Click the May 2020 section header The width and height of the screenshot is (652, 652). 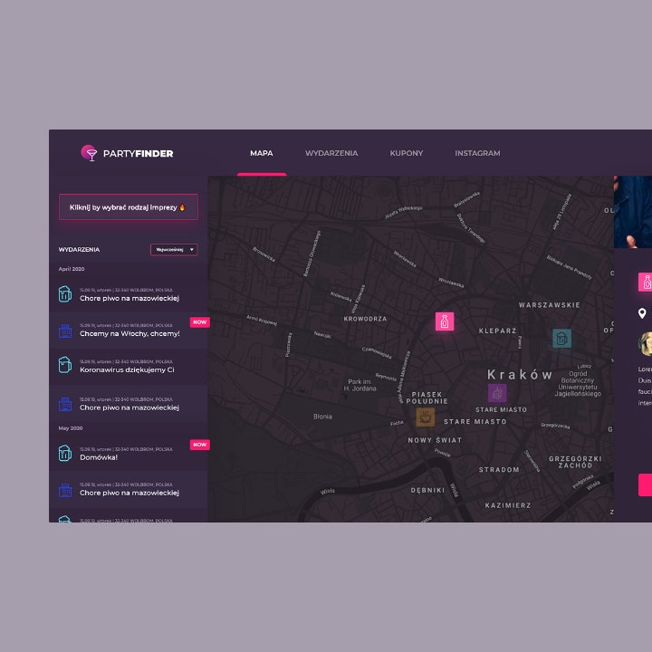[x=71, y=428]
